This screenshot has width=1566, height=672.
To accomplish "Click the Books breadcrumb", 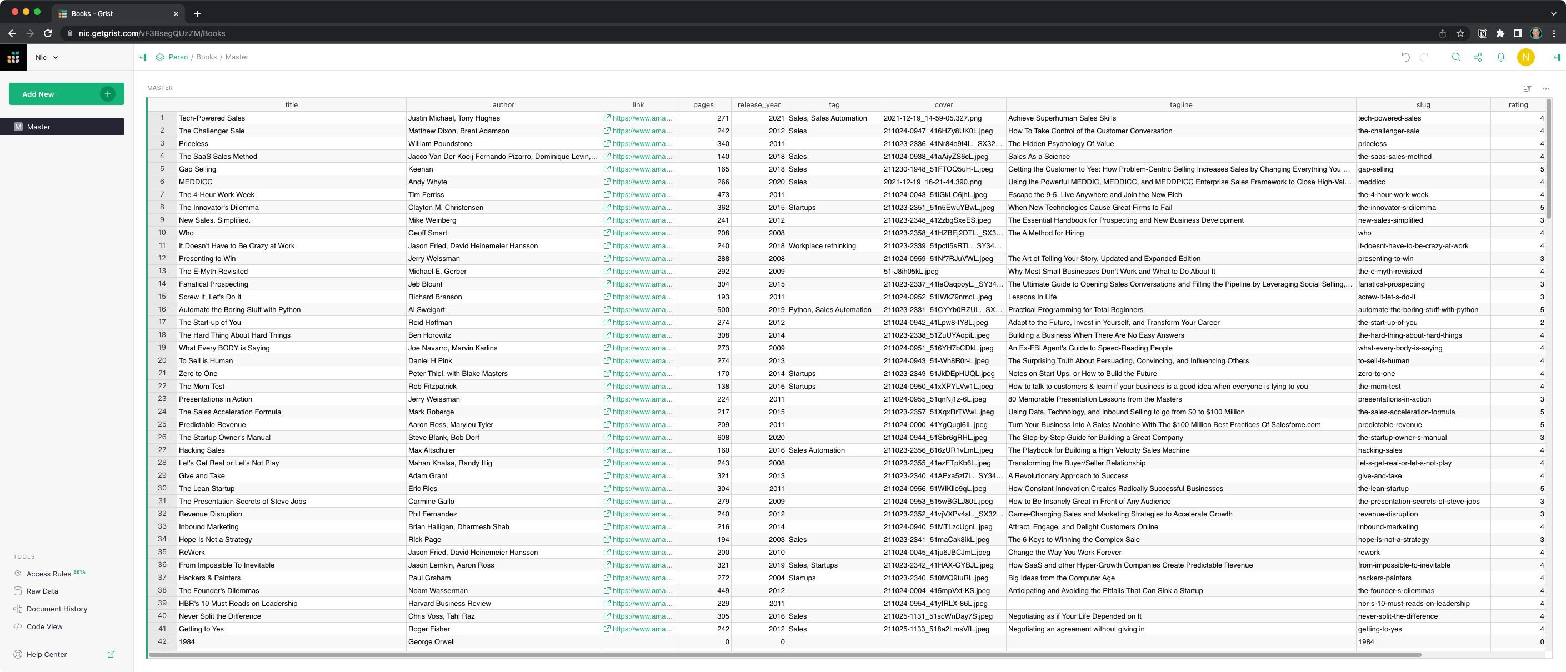I will click(x=206, y=57).
